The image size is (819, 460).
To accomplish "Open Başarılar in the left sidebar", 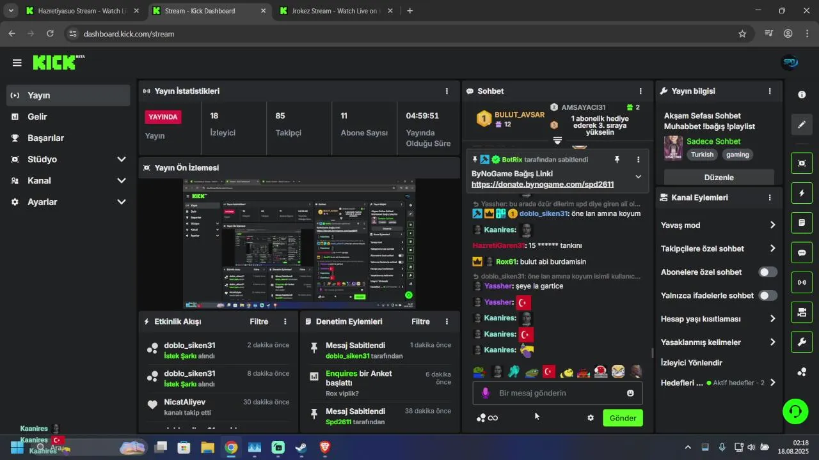I will (x=69, y=138).
